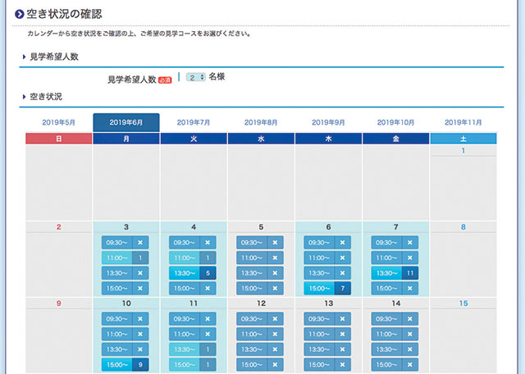Click the X mark for 13:30 on June 14

tap(409, 349)
